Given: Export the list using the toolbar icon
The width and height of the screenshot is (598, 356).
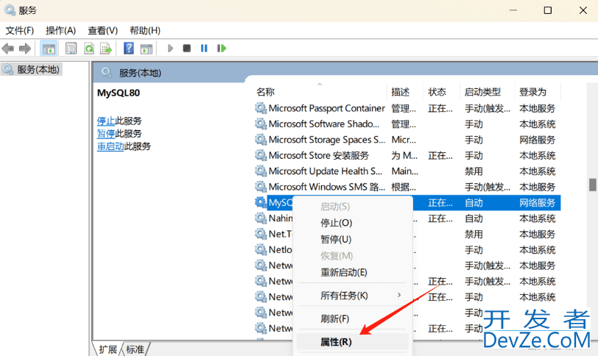Looking at the screenshot, I should [105, 49].
